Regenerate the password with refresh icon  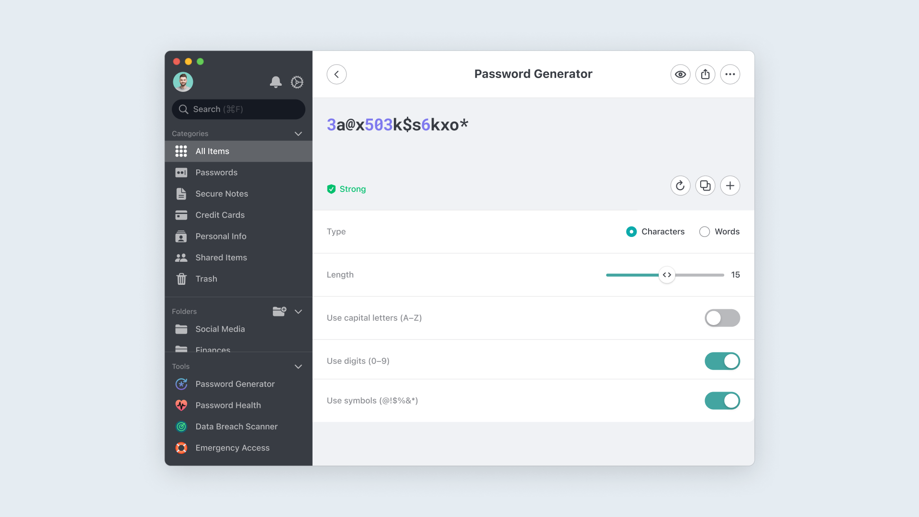click(x=680, y=186)
